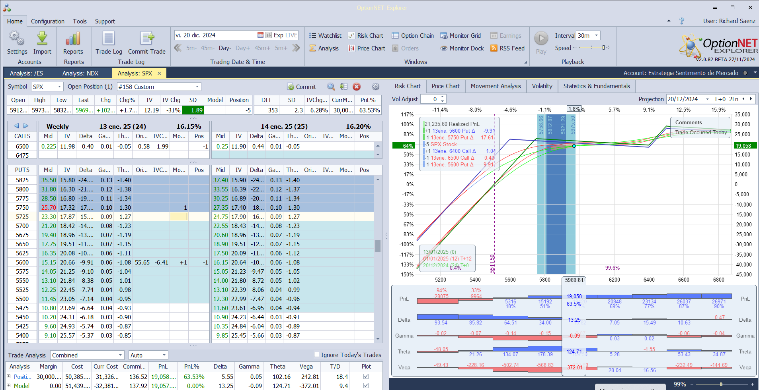Click the 5m+ time step button
The height and width of the screenshot is (390, 759).
(281, 48)
